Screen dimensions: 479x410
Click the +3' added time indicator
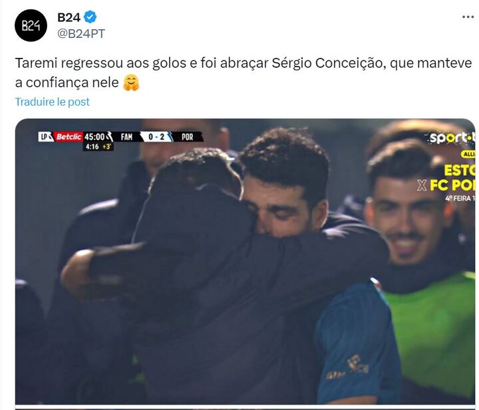tap(106, 147)
